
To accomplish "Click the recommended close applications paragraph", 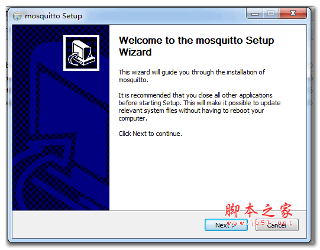I will (x=199, y=106).
